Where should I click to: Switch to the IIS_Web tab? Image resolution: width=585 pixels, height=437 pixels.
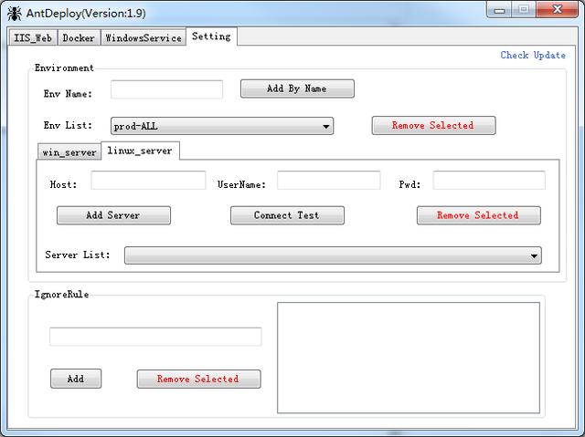[x=33, y=37]
